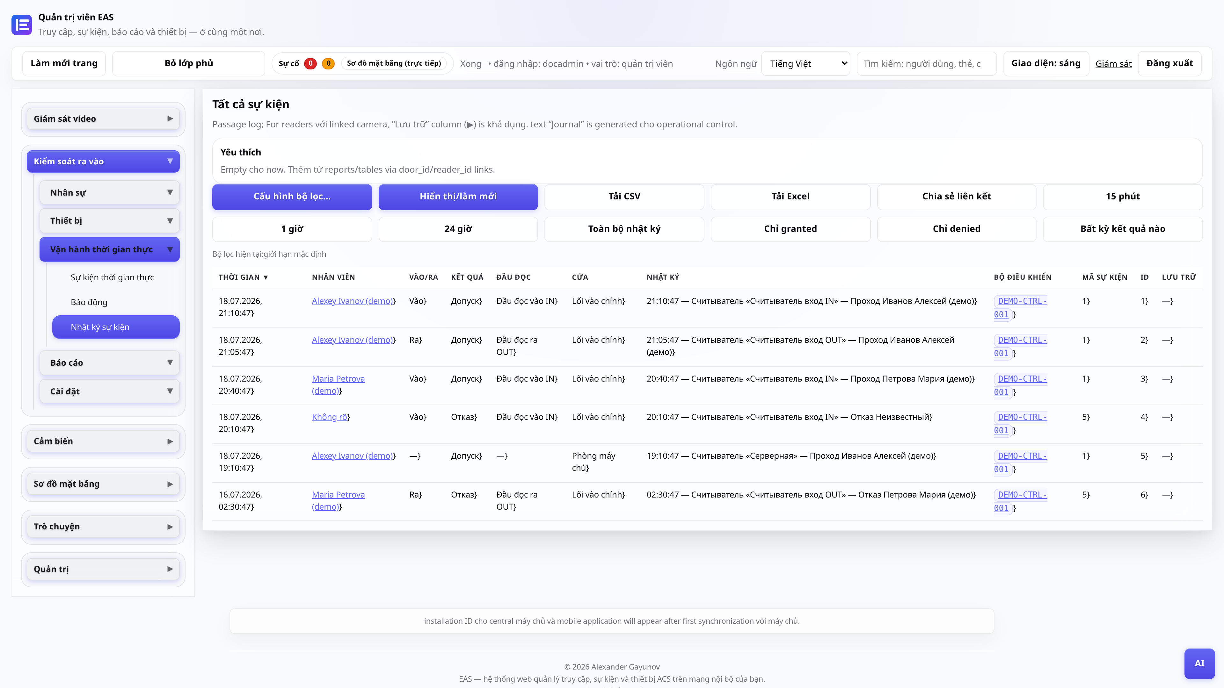Image resolution: width=1224 pixels, height=688 pixels.
Task: Toggle the Chỉ denied filter
Action: coord(957,229)
